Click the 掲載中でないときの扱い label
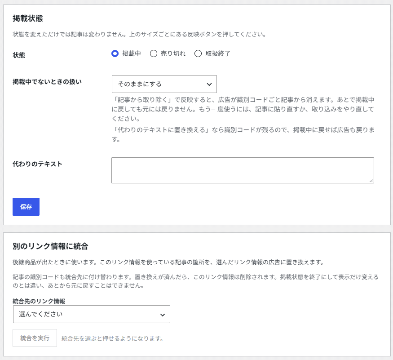 (x=47, y=82)
